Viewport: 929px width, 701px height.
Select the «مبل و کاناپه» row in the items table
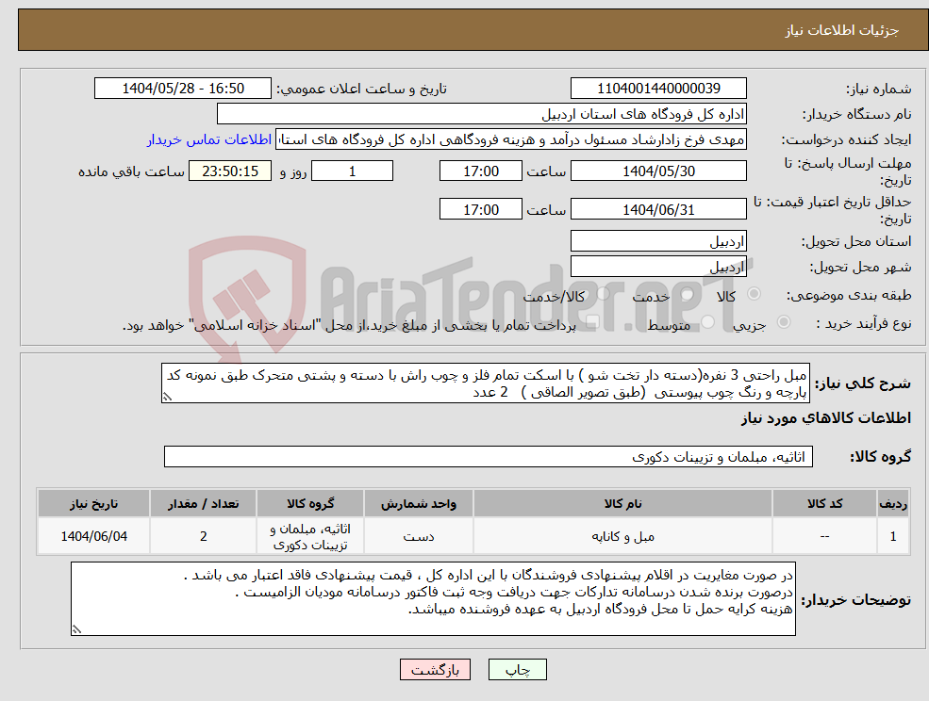click(625, 535)
